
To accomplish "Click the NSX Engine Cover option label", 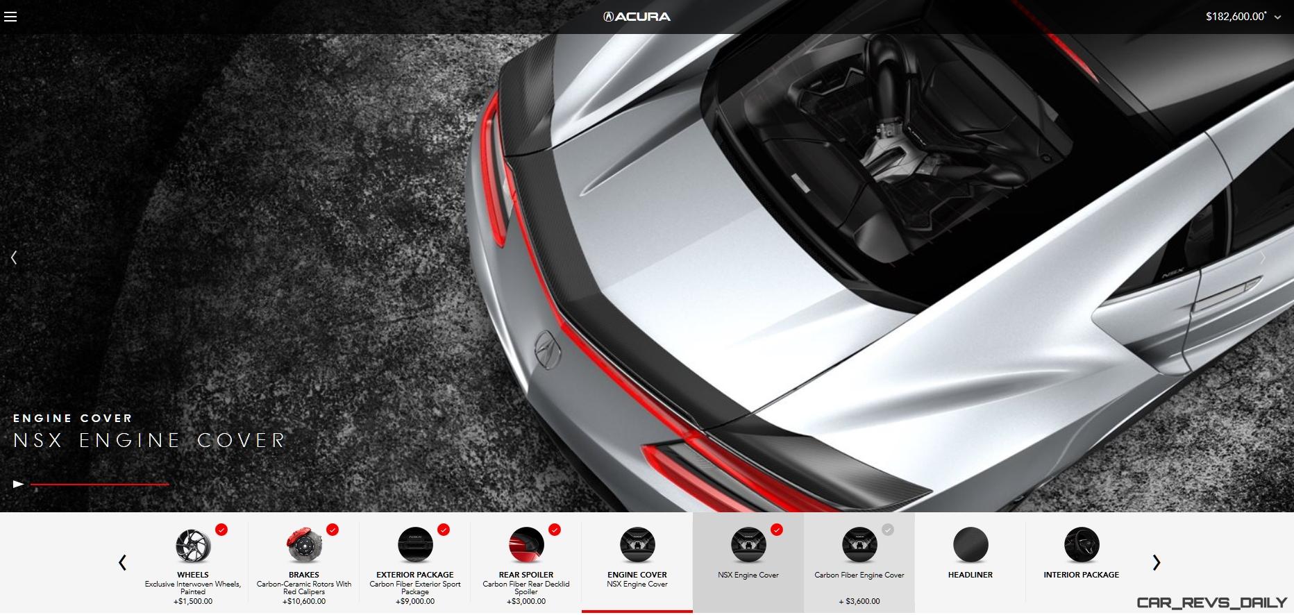I will pos(748,575).
